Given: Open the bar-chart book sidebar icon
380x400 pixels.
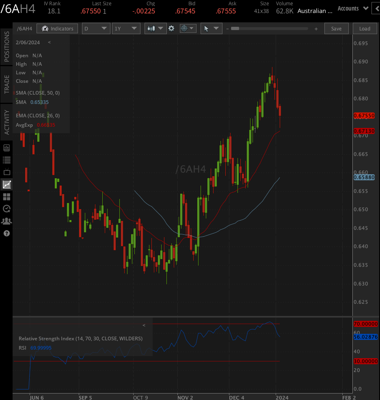Looking at the screenshot, I should (6, 148).
